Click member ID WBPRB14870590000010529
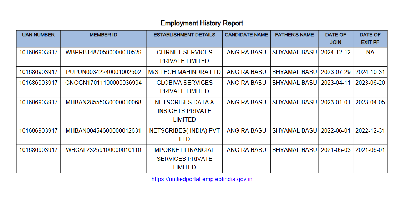This screenshot has width=396, height=208. coord(103,53)
